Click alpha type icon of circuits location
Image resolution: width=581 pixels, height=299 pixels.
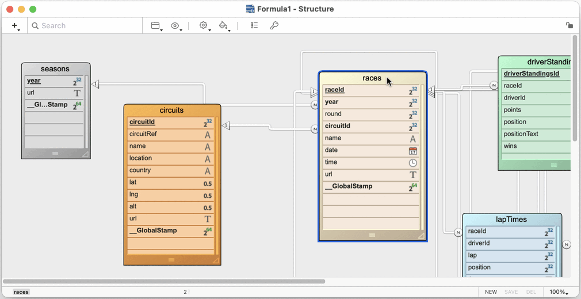click(x=208, y=159)
